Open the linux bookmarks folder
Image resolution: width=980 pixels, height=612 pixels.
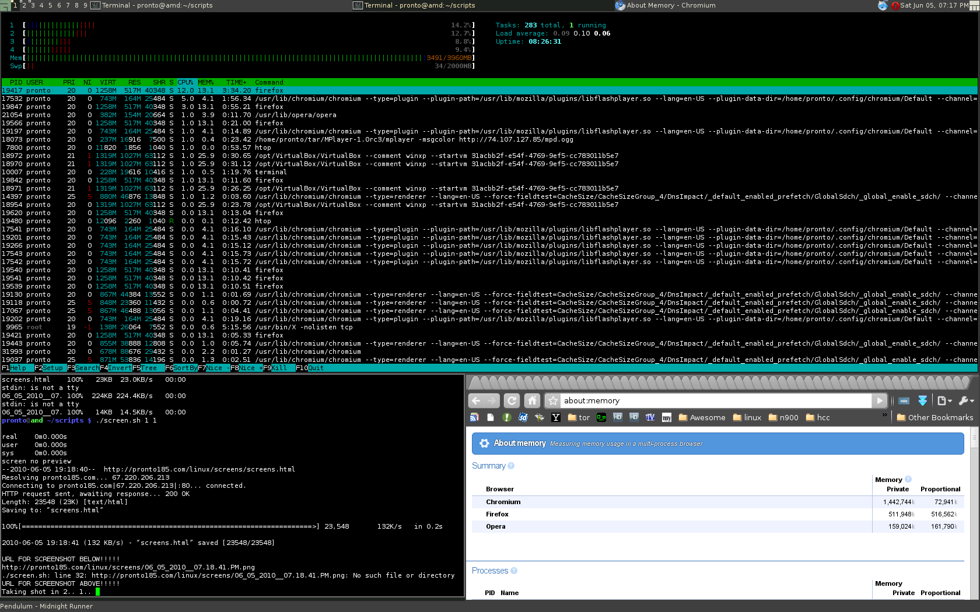(747, 417)
